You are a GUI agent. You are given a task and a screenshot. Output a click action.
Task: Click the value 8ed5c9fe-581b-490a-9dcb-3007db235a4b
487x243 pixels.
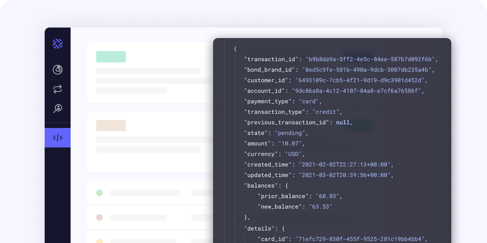(x=367, y=70)
